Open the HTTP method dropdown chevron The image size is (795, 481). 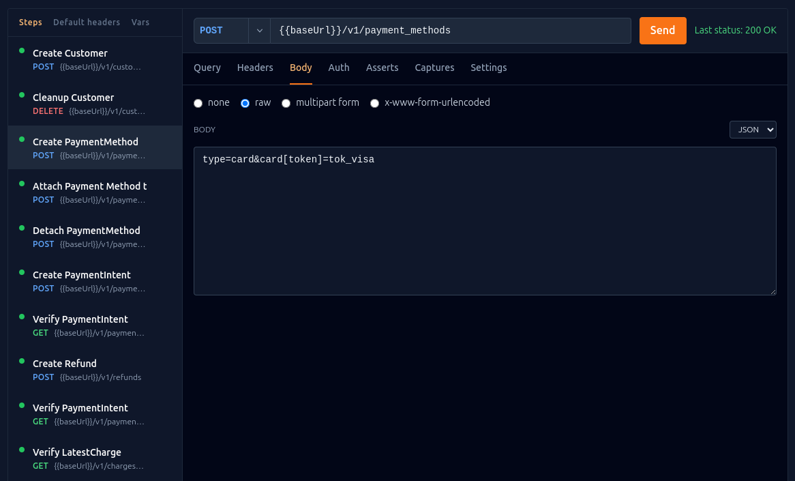260,31
